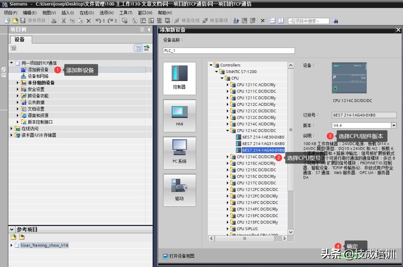Click the cut (scissors) toolbar icon

click(63, 21)
